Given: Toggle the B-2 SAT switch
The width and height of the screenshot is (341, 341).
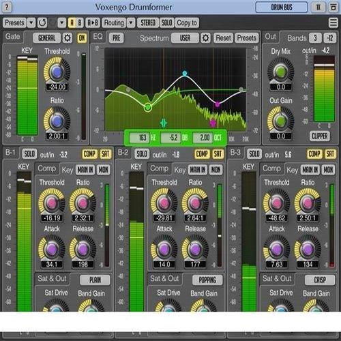Looking at the screenshot, I should click(x=218, y=154).
